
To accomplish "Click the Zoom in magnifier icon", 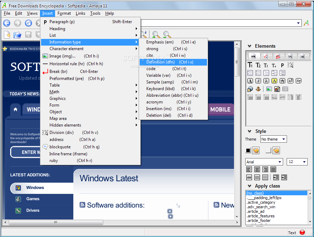I will (x=156, y=34).
